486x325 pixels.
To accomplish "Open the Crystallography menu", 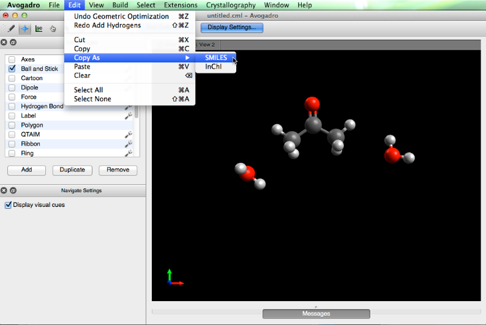I will coord(231,5).
